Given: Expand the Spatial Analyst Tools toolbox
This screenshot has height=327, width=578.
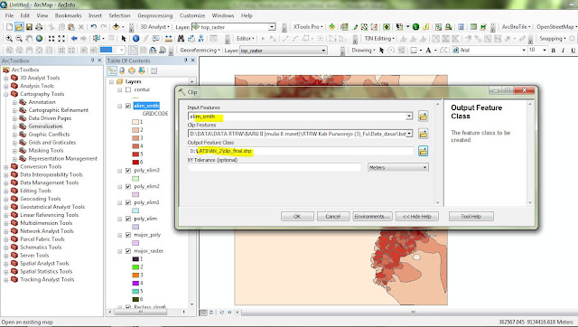Looking at the screenshot, I should (x=6, y=264).
